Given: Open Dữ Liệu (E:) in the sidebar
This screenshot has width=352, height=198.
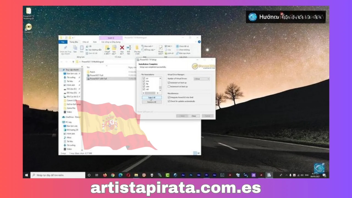Looking at the screenshot, I should (x=71, y=89).
